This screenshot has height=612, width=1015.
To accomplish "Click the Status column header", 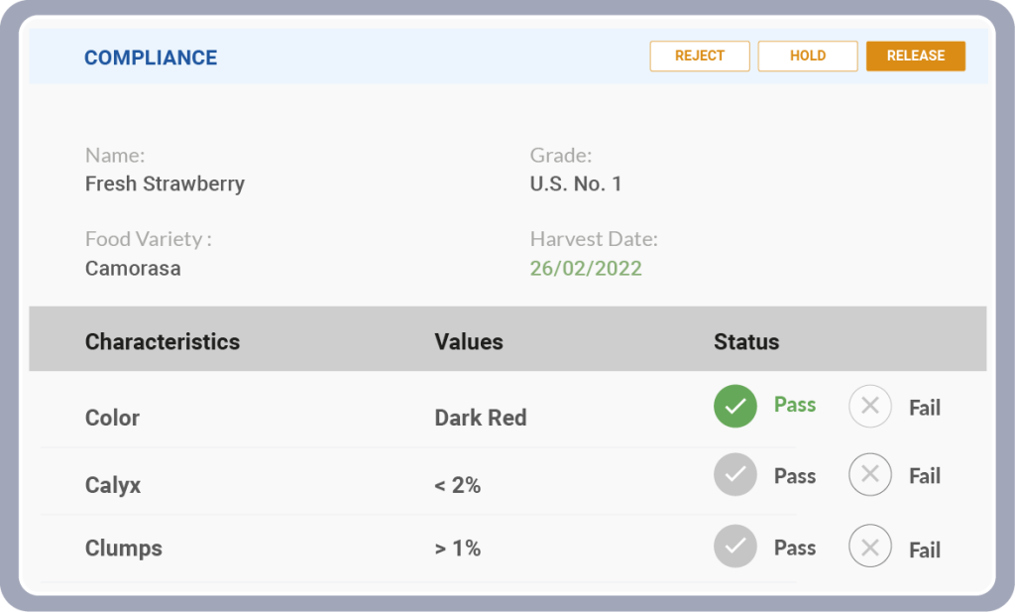I will tap(746, 342).
